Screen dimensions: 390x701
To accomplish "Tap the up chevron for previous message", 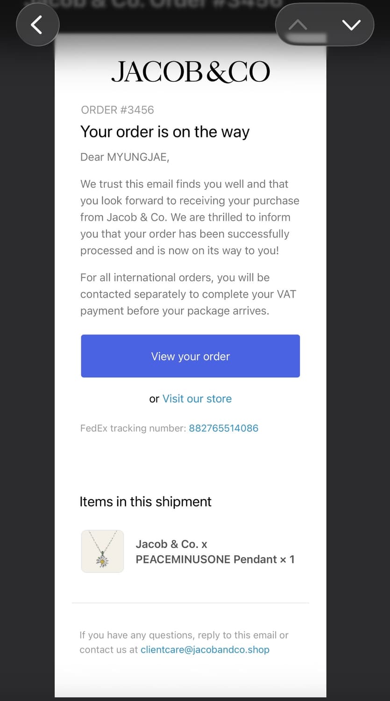I will coord(298,25).
